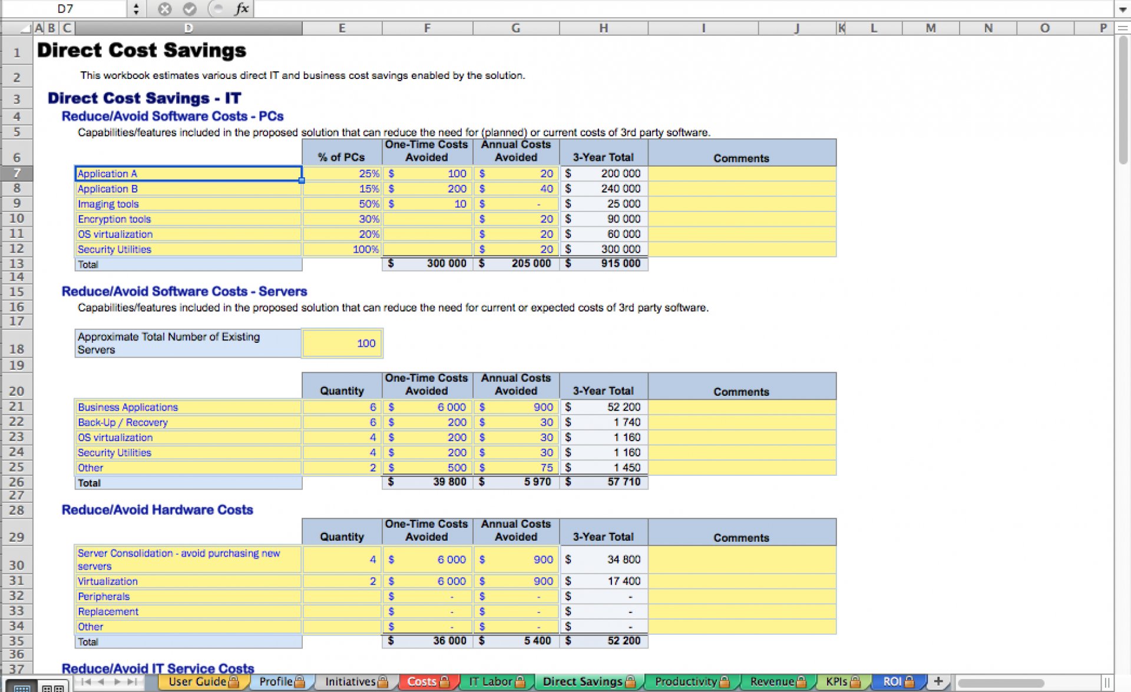Expand the formula bar with right-edge arrow
The height and width of the screenshot is (692, 1131).
point(1122,9)
